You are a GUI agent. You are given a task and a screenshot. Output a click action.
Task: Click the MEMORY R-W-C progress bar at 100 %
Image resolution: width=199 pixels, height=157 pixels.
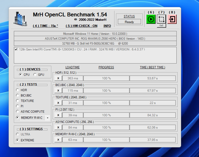tap(106, 140)
